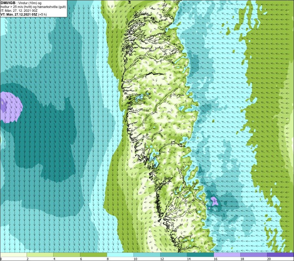294x261 pixels.
Task: Click the scale label '6'
Action: [x=81, y=259]
